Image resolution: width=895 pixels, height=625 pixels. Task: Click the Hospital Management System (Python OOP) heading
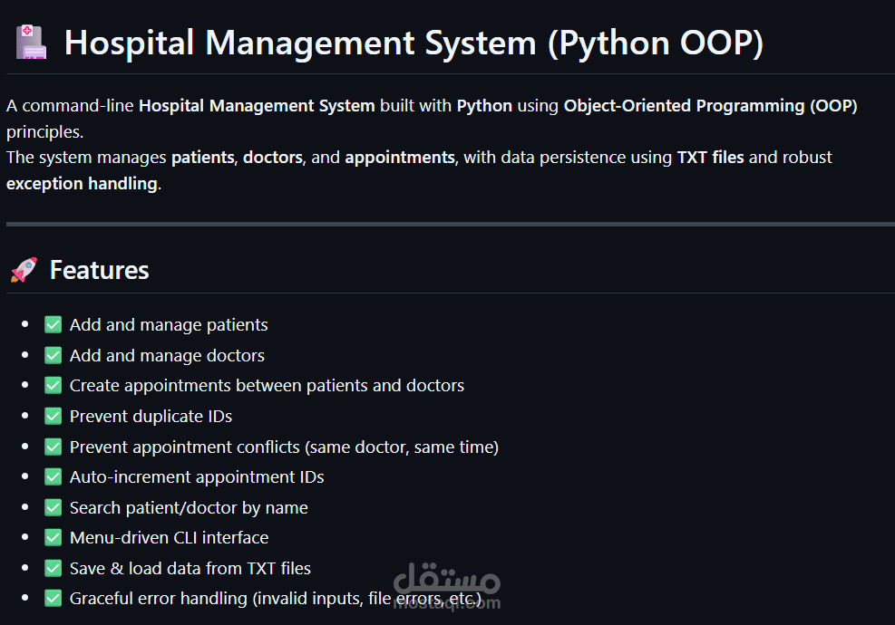coord(413,43)
